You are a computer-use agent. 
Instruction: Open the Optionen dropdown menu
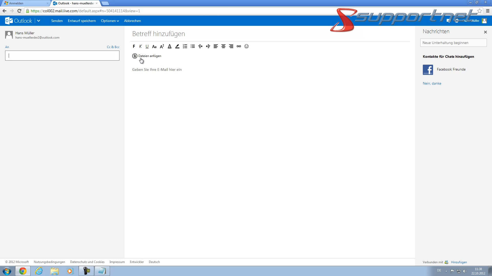click(110, 21)
